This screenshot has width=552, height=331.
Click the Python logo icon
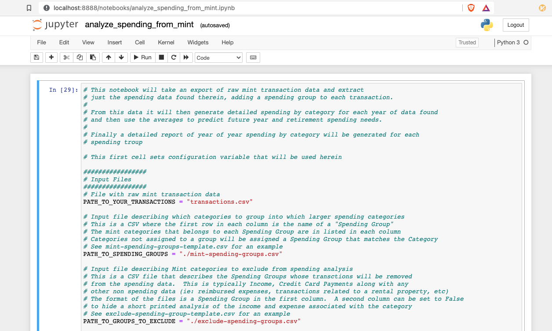(x=487, y=25)
